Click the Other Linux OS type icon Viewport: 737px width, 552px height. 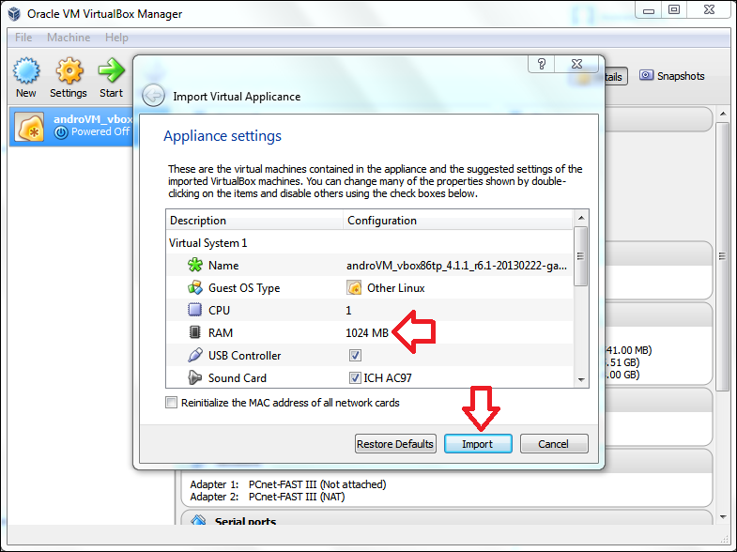pyautogui.click(x=354, y=287)
